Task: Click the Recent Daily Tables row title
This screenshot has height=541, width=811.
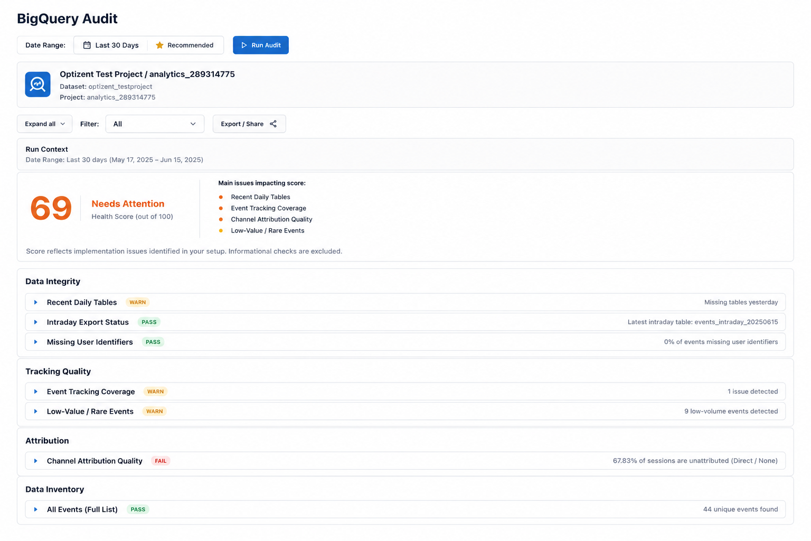Action: (82, 302)
